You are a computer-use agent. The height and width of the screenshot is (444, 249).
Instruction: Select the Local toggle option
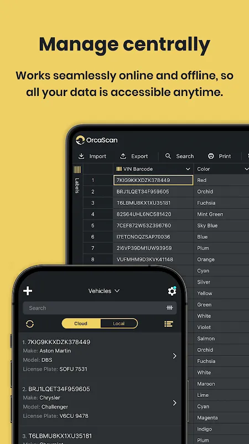pos(119,324)
